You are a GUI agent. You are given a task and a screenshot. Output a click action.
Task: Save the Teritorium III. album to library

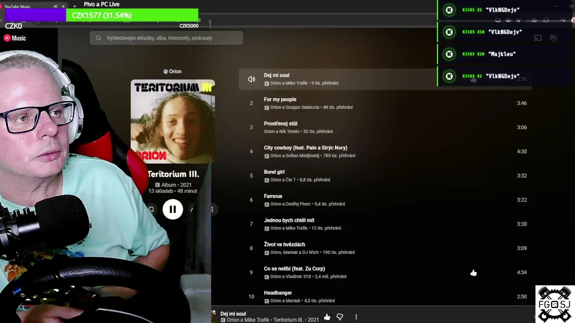(x=151, y=209)
